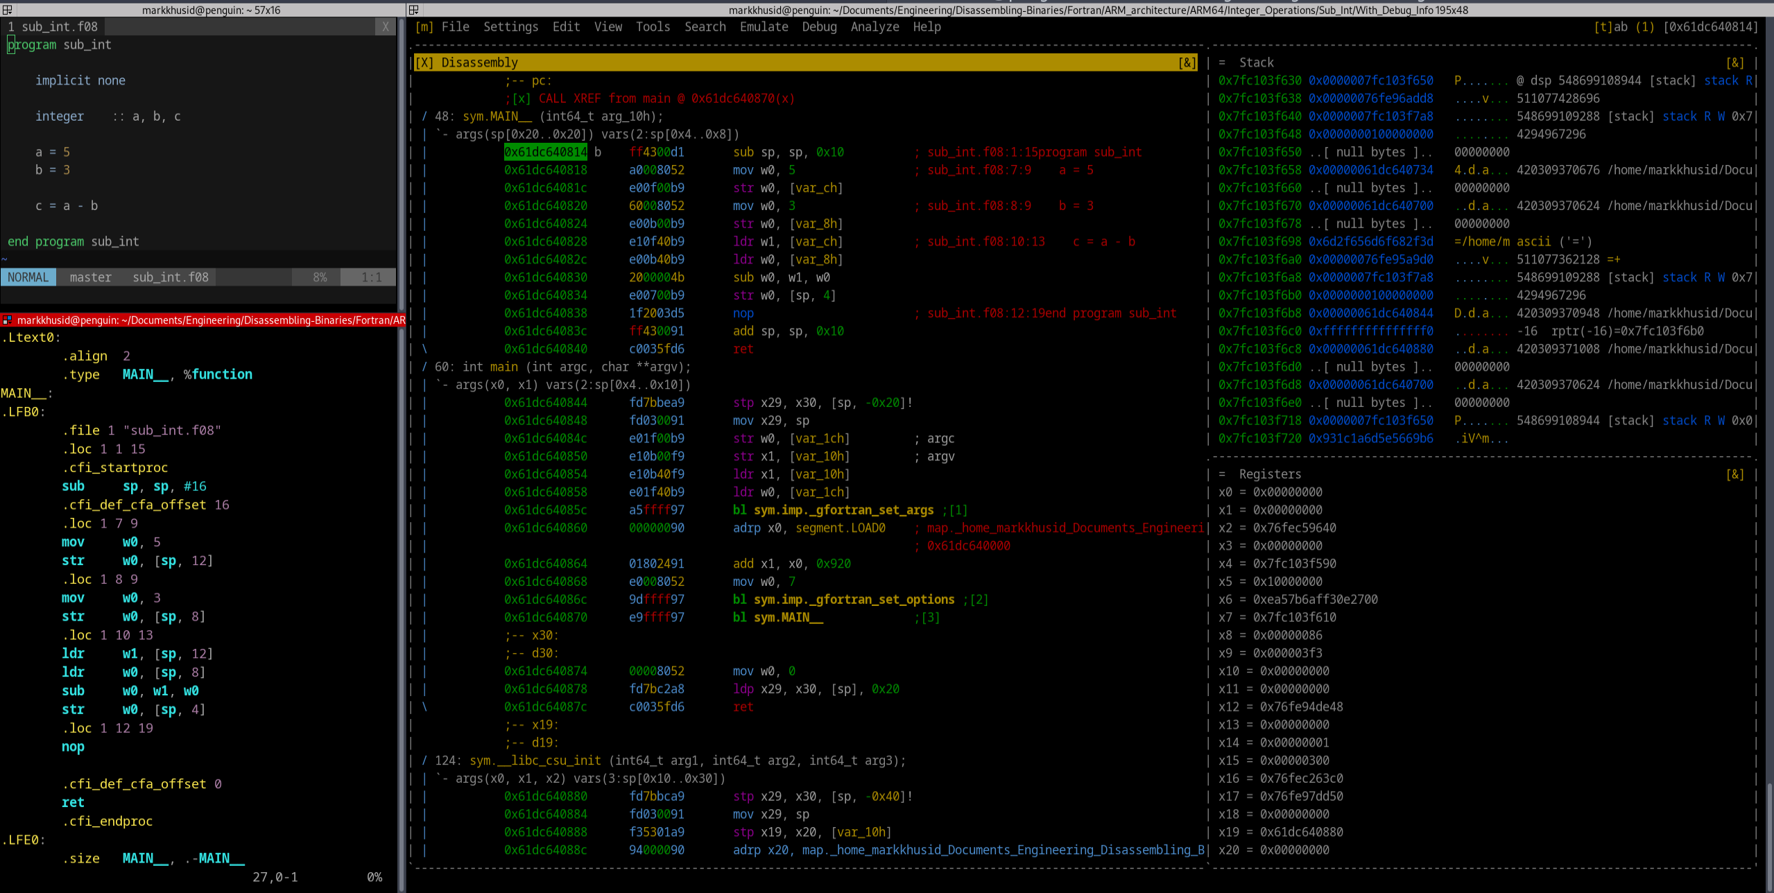The height and width of the screenshot is (893, 1774).
Task: Click the master branch label in vim statusline
Action: click(x=90, y=277)
